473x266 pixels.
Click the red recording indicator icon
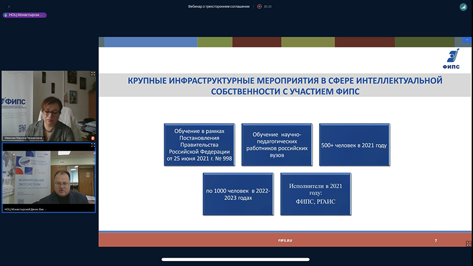259,7
